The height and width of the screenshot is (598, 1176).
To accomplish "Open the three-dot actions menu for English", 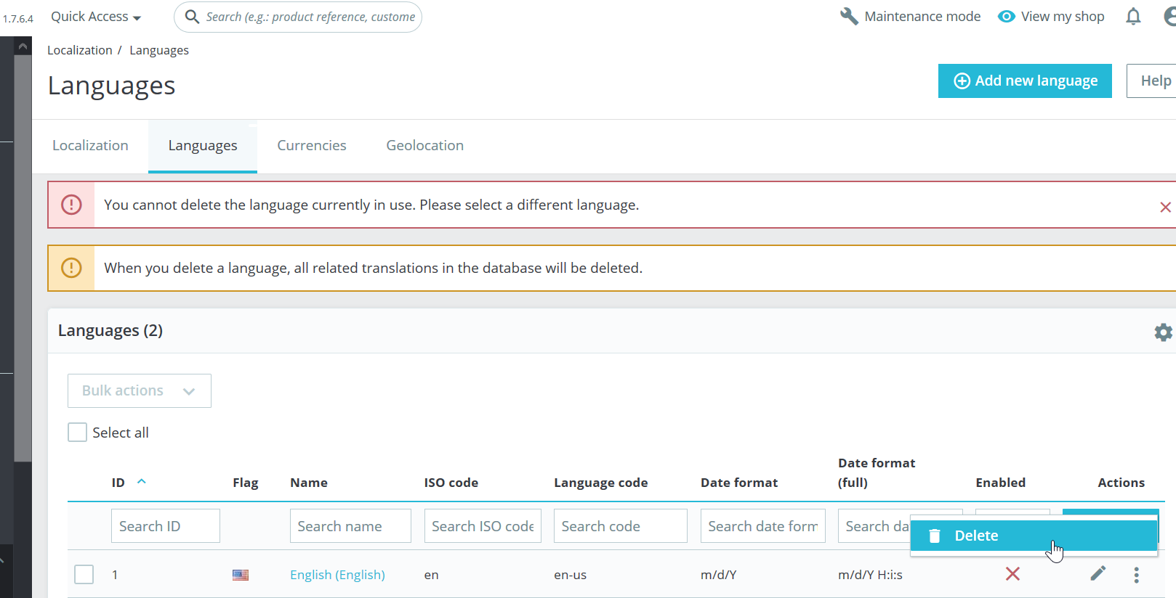I will click(x=1136, y=575).
